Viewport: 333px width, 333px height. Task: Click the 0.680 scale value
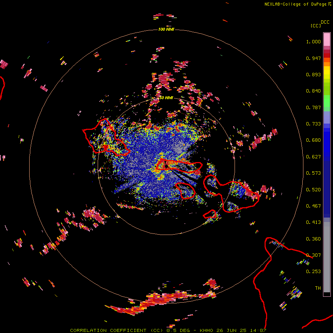313,140
